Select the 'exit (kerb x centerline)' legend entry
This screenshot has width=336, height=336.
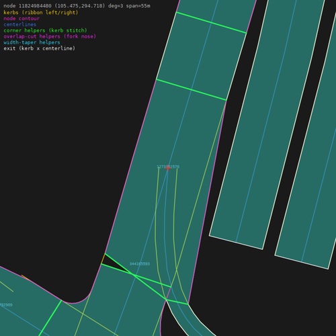(x=40, y=48)
